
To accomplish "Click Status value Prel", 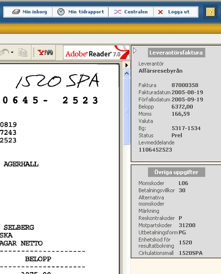I will coord(177,135).
